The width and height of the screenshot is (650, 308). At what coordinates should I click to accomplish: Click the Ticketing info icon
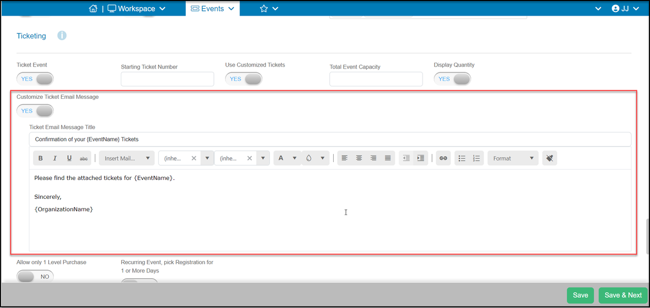(x=62, y=36)
